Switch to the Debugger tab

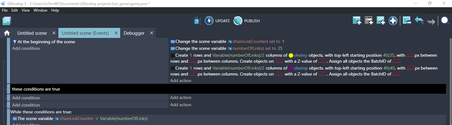pyautogui.click(x=134, y=33)
